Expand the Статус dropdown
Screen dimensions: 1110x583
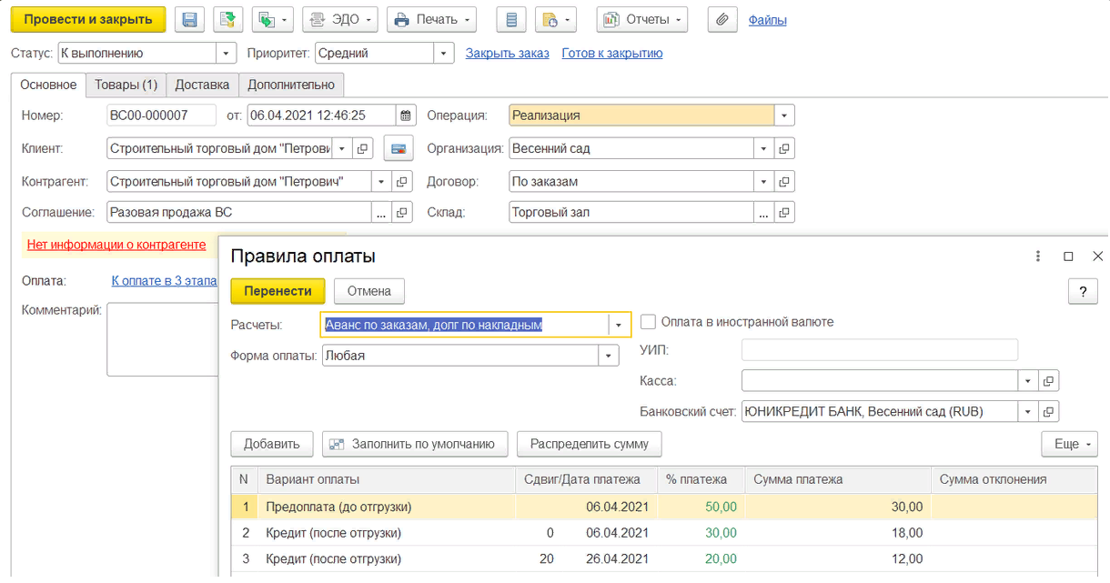[x=226, y=54]
